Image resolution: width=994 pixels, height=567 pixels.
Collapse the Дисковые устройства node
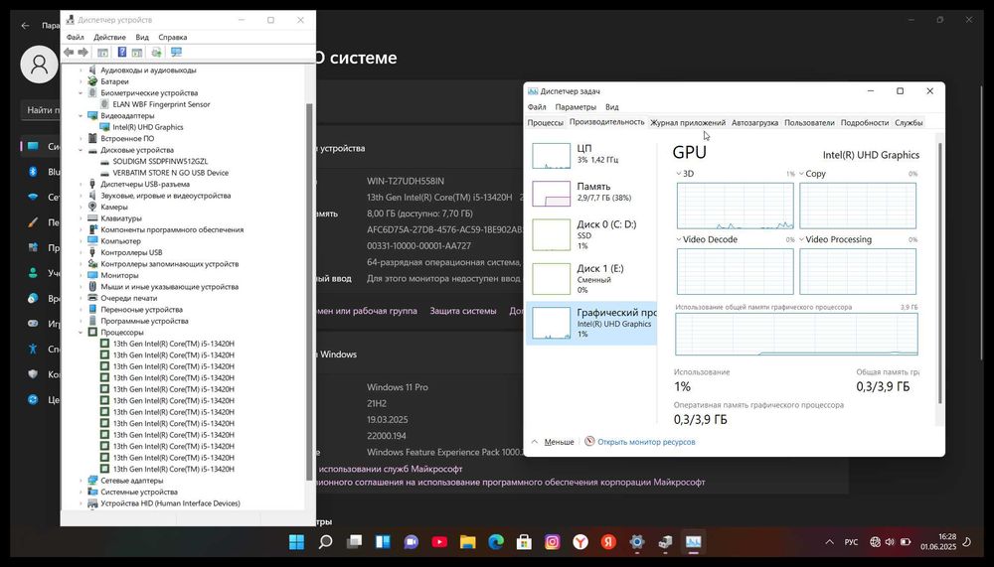[81, 150]
